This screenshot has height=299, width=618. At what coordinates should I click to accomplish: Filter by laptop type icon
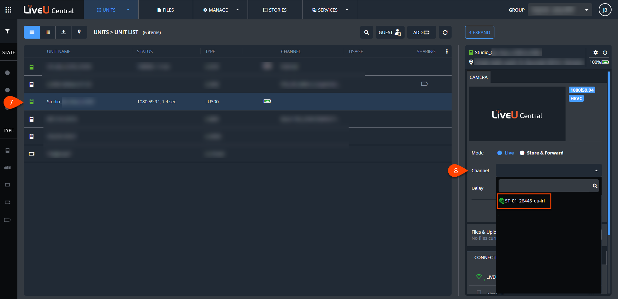(x=7, y=185)
